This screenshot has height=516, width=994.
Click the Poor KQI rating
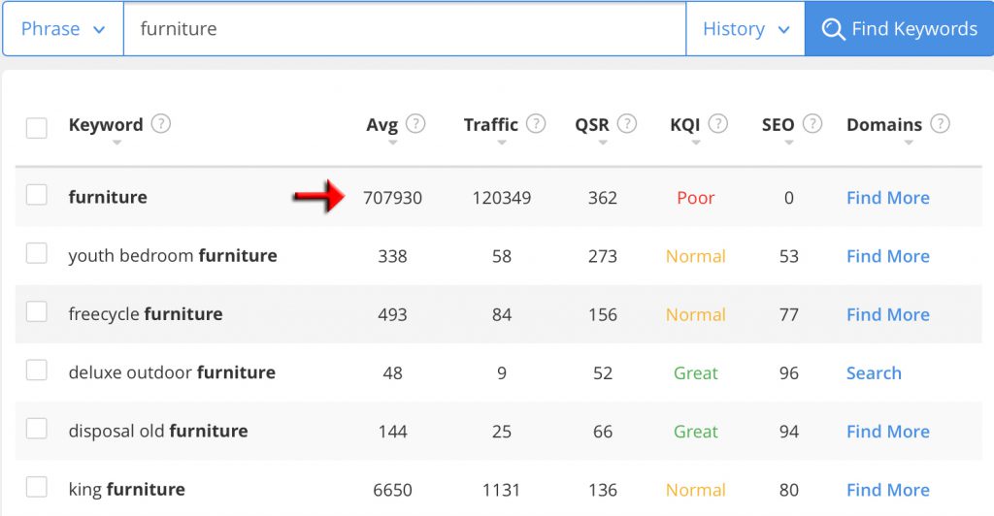695,198
